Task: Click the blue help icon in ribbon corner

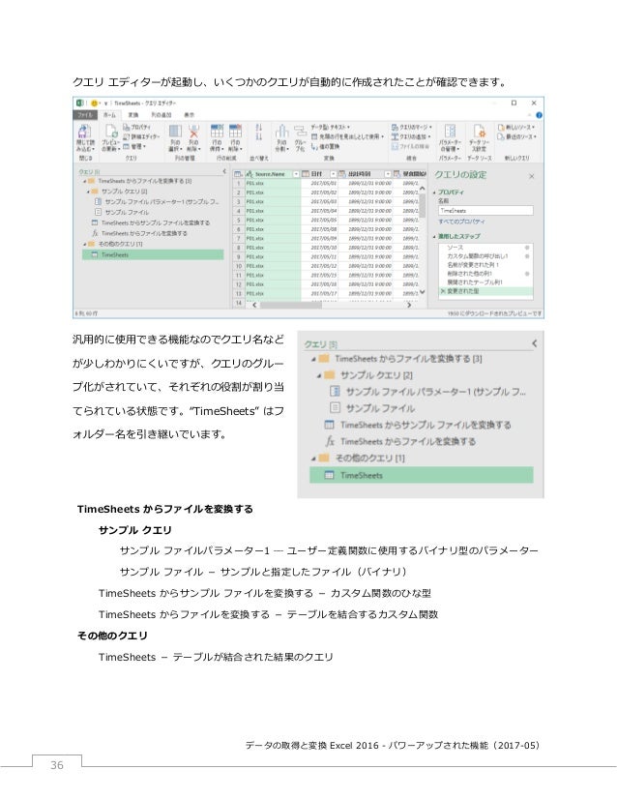Action: (539, 115)
